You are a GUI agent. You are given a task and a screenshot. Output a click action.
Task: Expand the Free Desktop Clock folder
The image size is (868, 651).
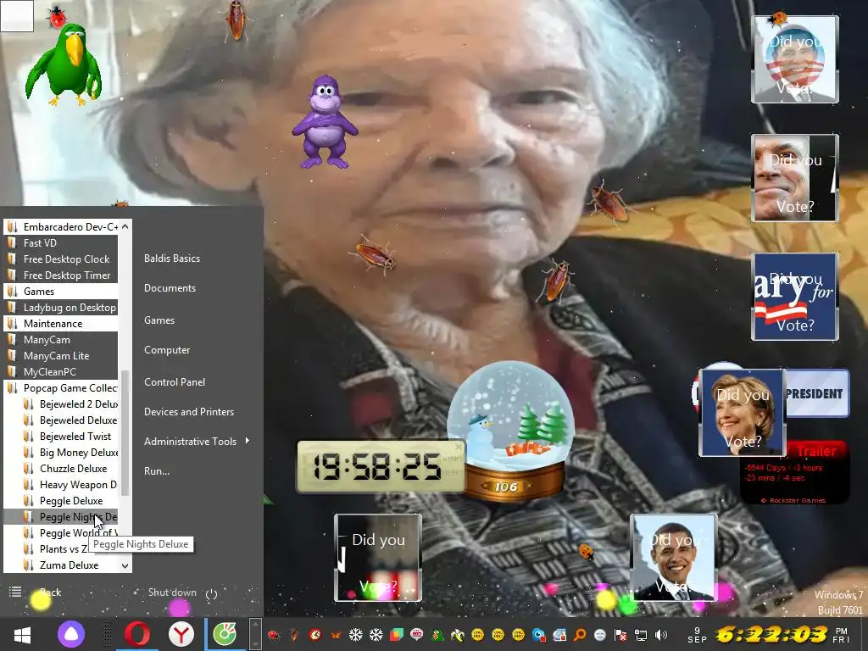point(61,259)
